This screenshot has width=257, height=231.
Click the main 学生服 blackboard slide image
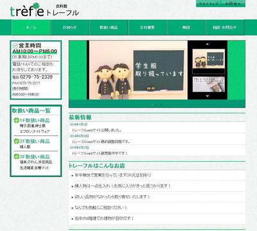pos(138,70)
